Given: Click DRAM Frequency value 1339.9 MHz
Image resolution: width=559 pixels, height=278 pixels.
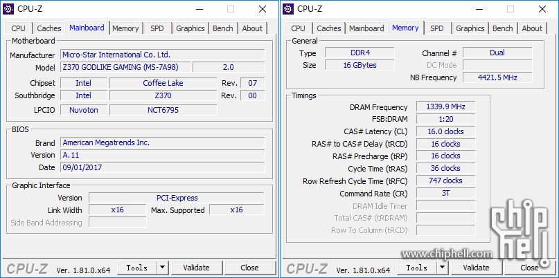Looking at the screenshot, I should pyautogui.click(x=445, y=106).
